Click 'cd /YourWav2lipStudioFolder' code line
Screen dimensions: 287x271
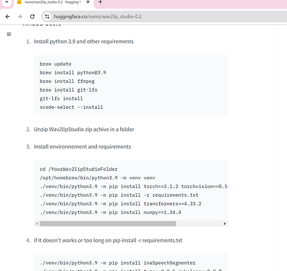[78, 169]
